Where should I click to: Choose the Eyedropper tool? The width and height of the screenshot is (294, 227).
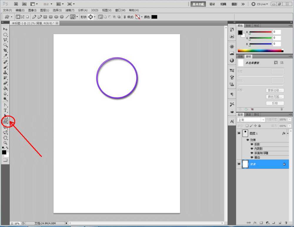(5, 56)
